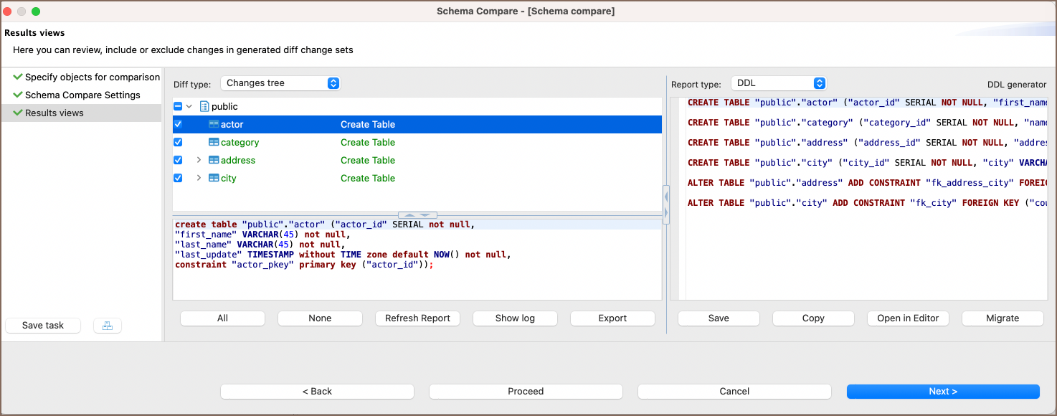Click the Open in Editor button
Image resolution: width=1057 pixels, height=416 pixels.
tap(907, 318)
